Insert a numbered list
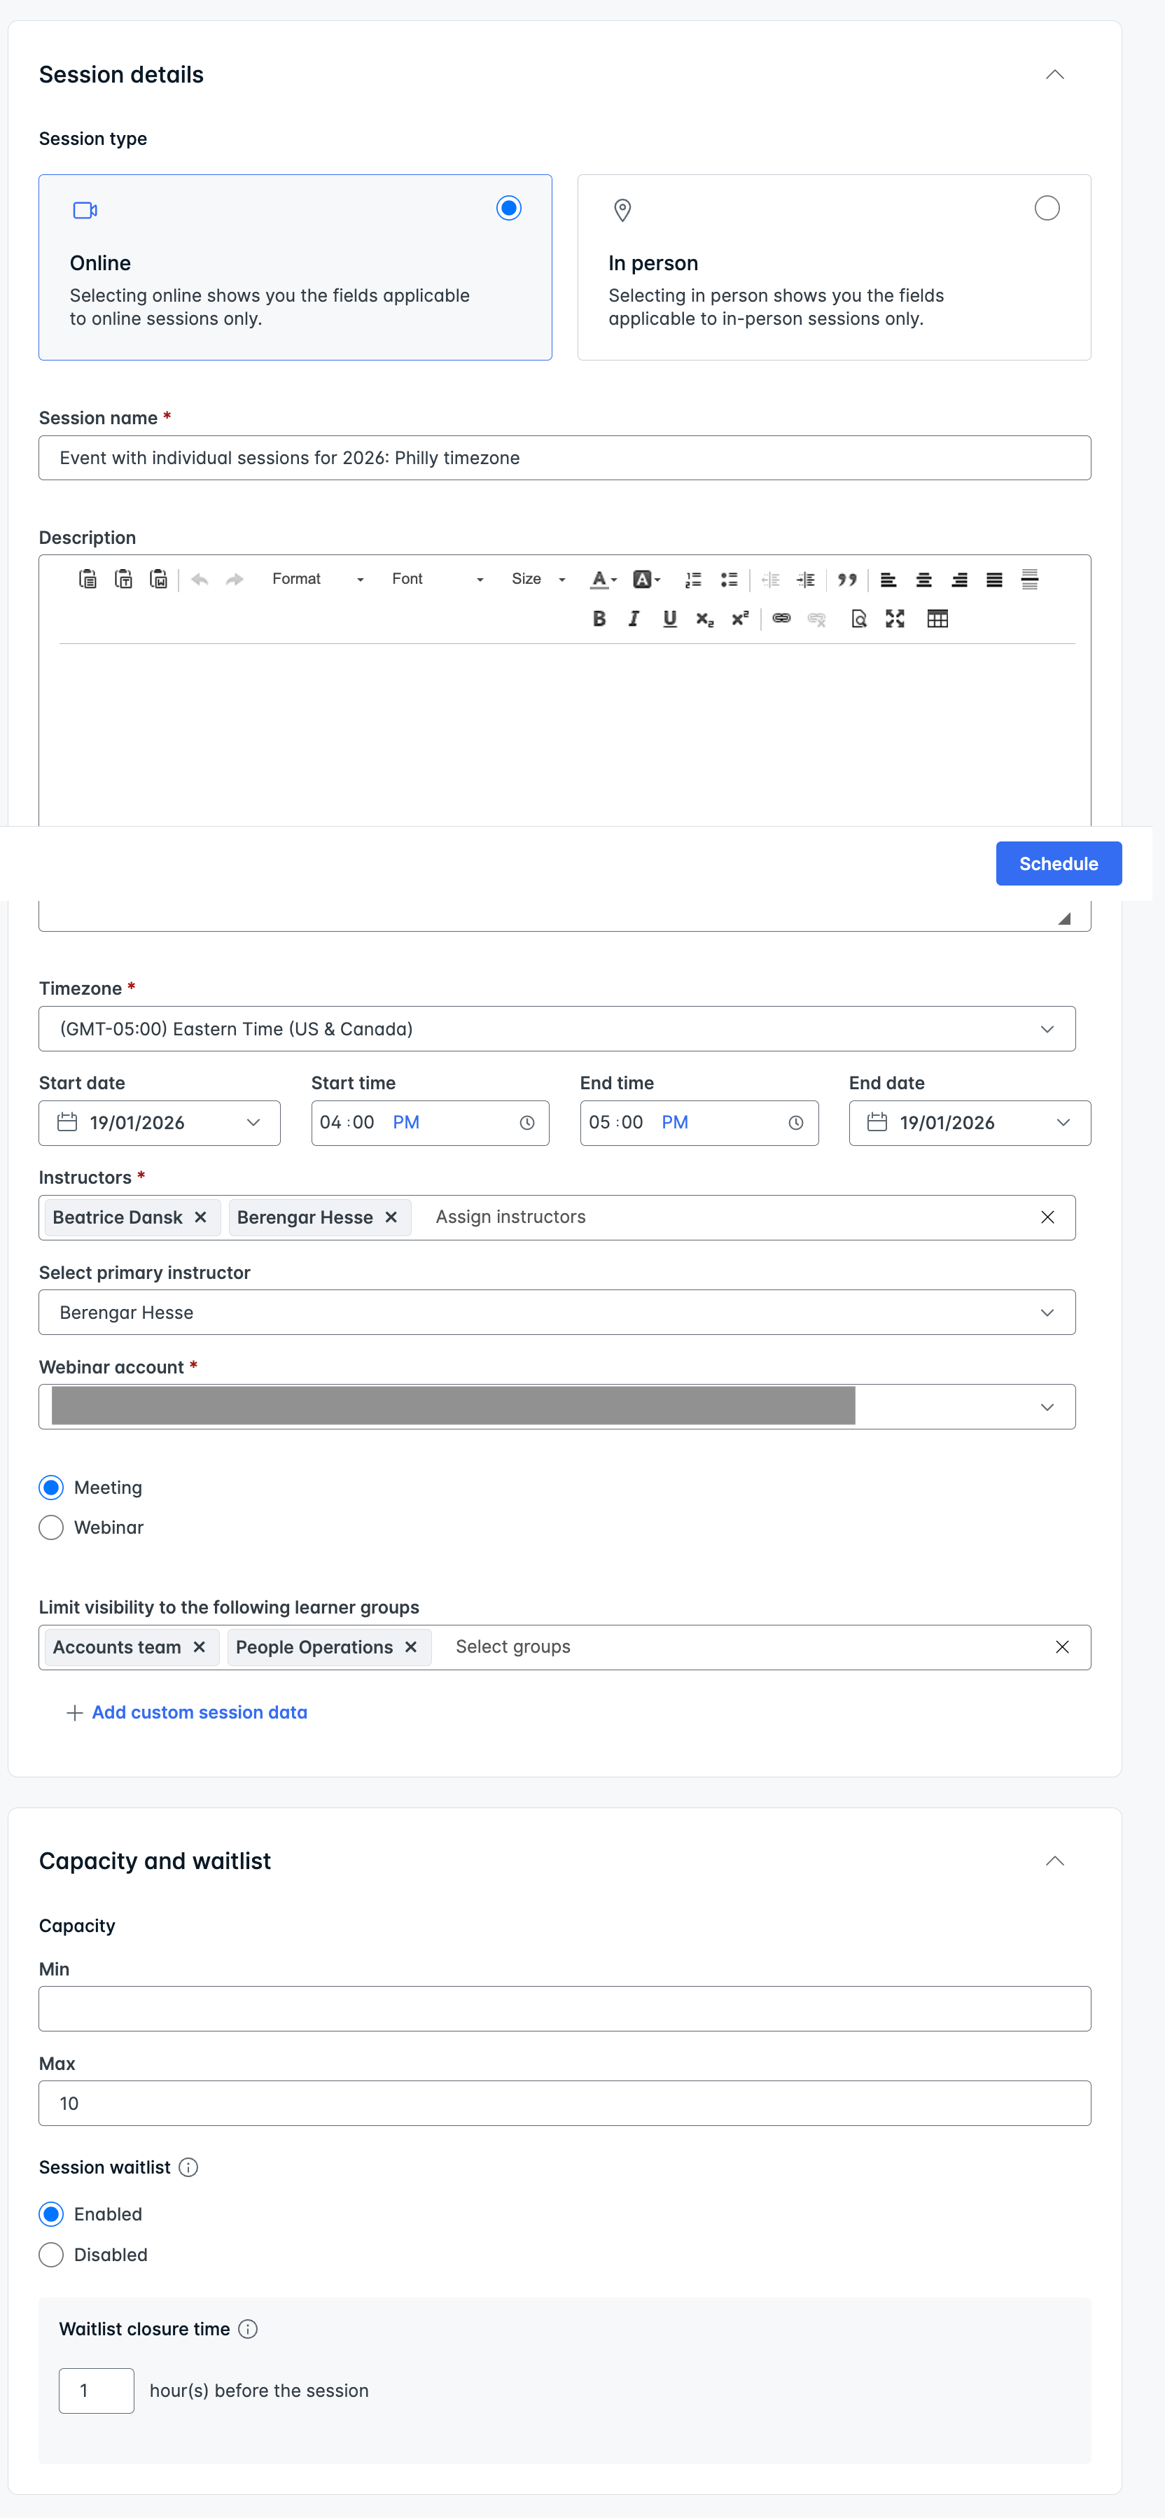 coord(693,580)
